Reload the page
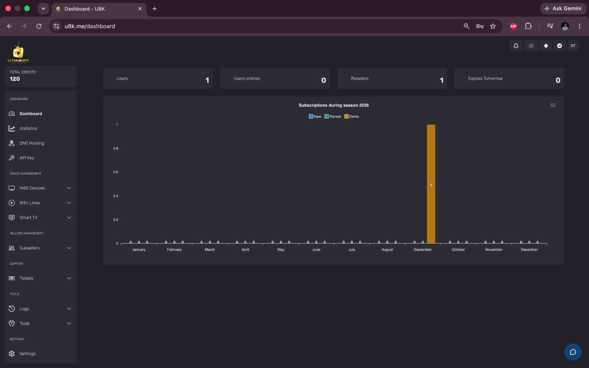 [x=39, y=26]
